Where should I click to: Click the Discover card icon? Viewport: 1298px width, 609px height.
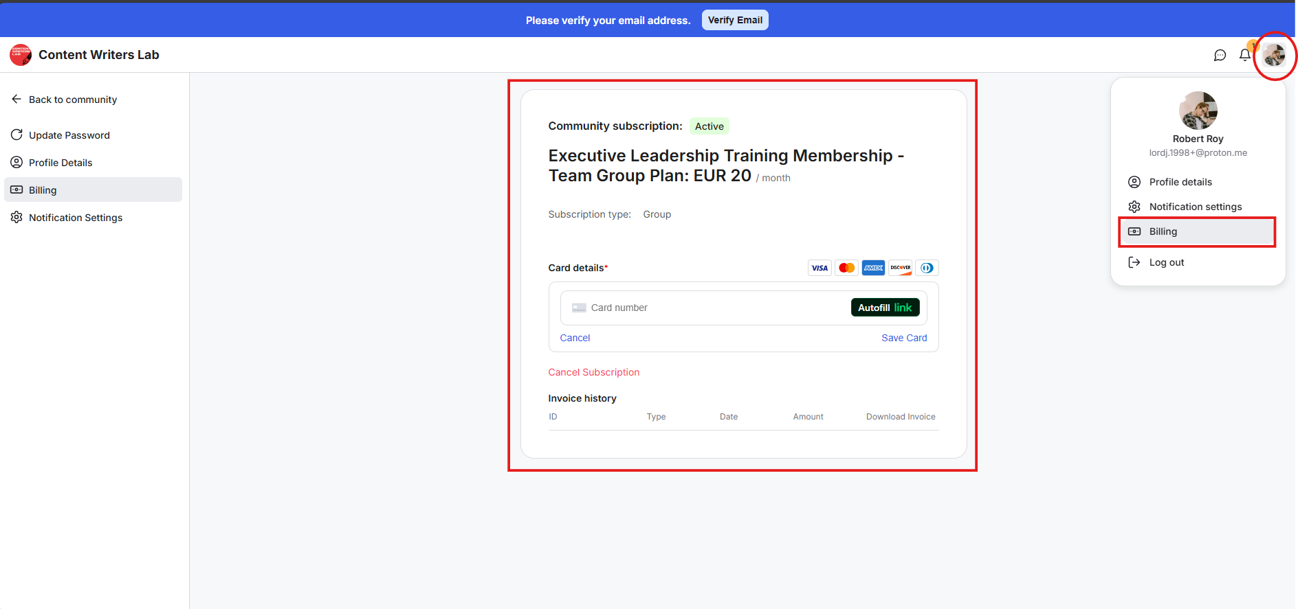pos(900,268)
